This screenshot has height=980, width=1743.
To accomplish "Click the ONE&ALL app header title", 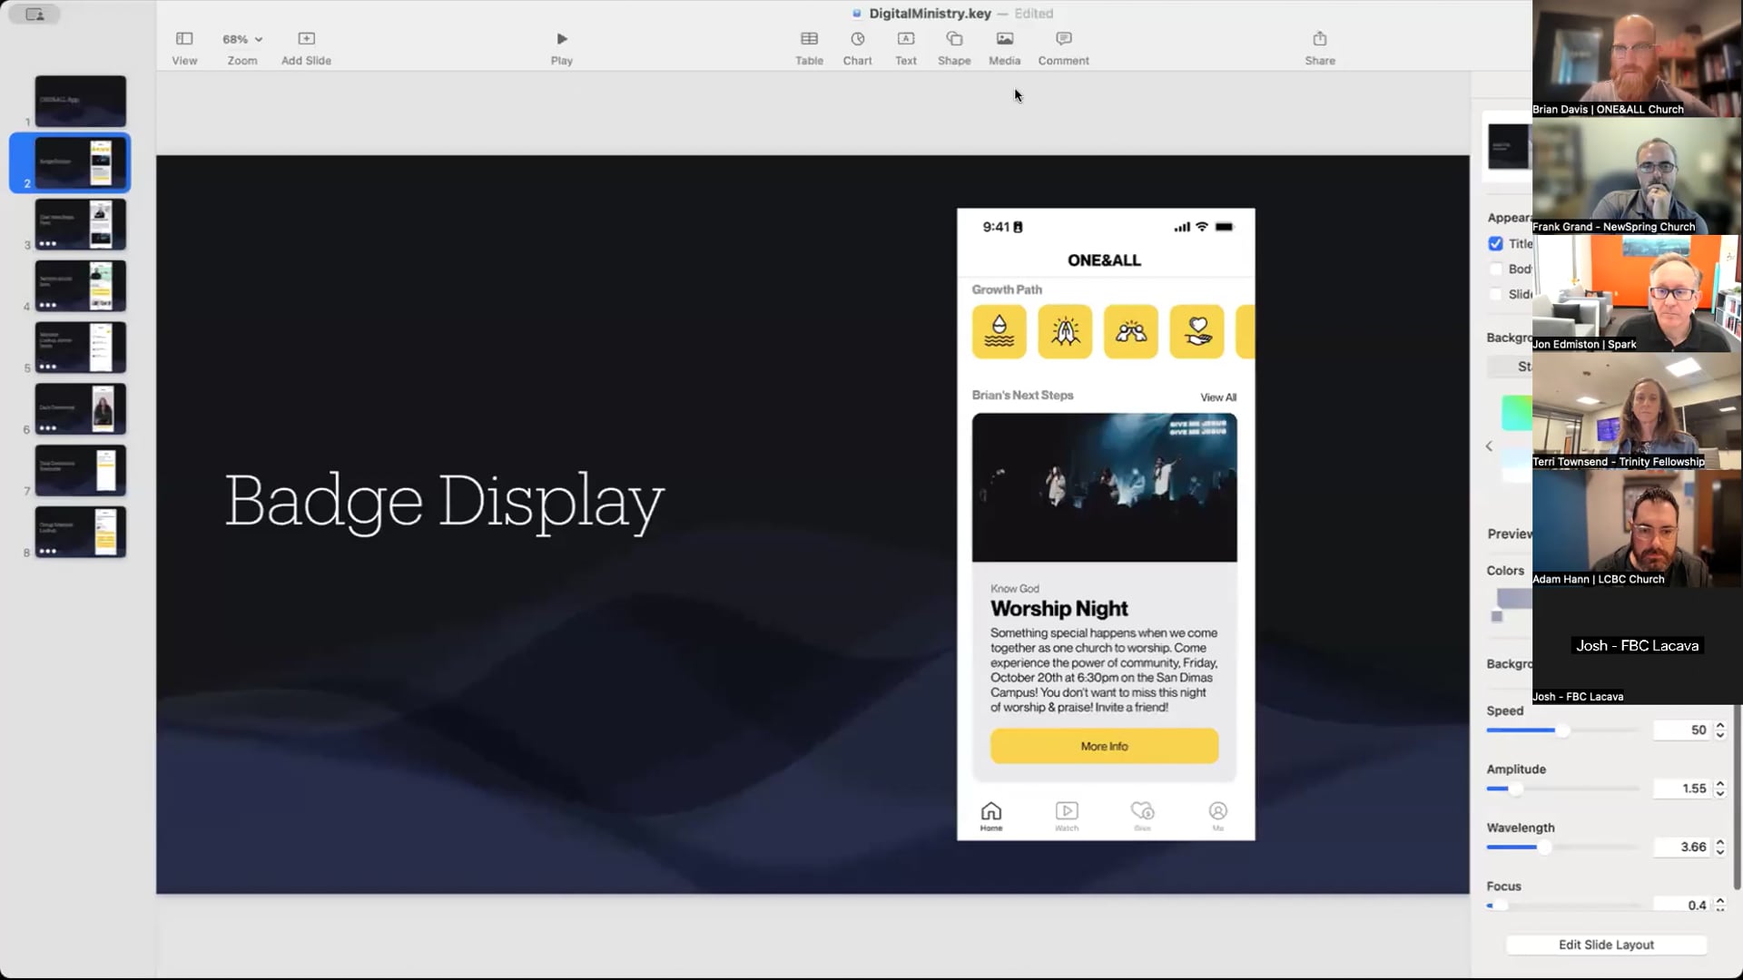I will coord(1104,260).
